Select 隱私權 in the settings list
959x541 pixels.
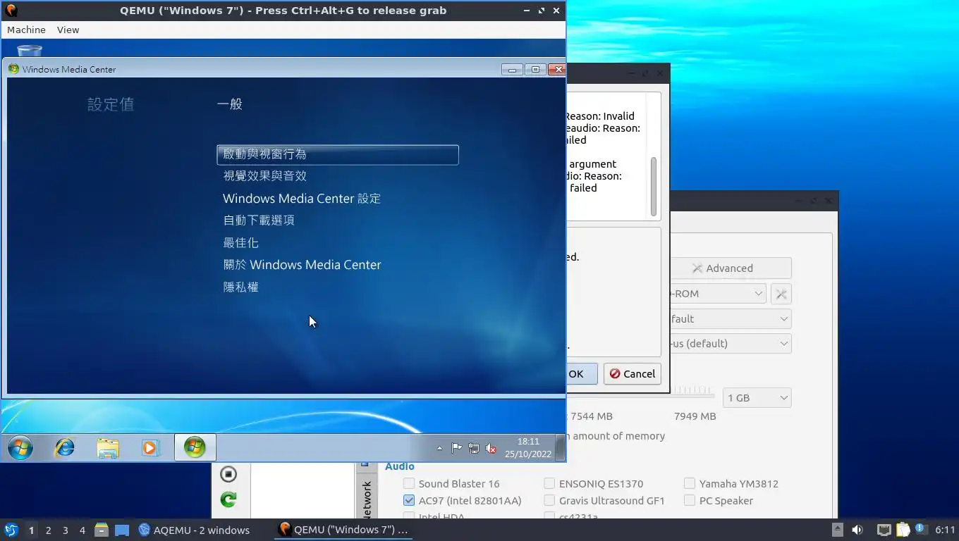click(240, 287)
